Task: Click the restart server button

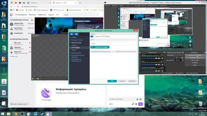Action: tap(100, 47)
